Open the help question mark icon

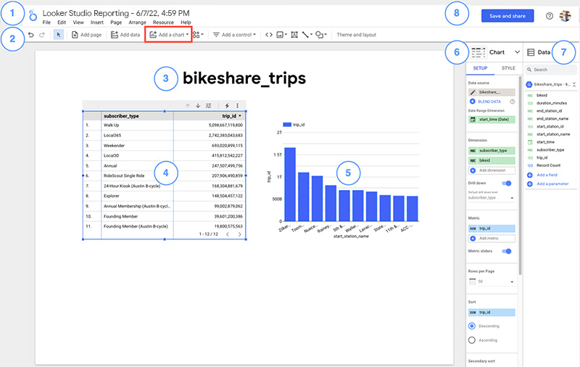pos(549,16)
